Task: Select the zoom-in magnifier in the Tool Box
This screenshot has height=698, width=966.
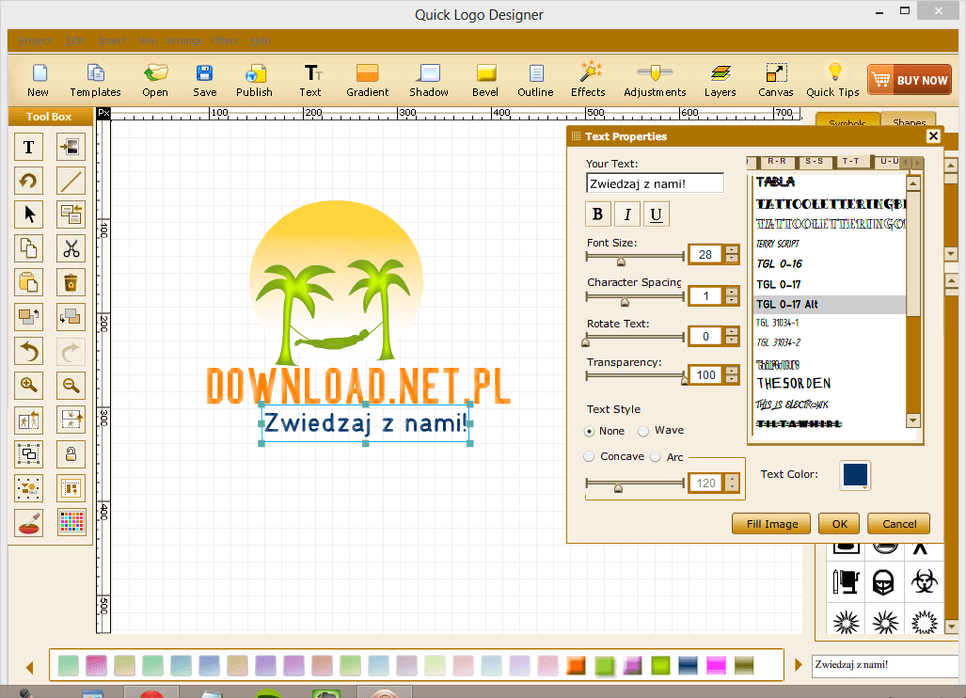Action: click(x=28, y=385)
